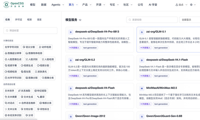200x120 pixels.
Task: Select the 图像分割 tag
Action: (x=32, y=78)
